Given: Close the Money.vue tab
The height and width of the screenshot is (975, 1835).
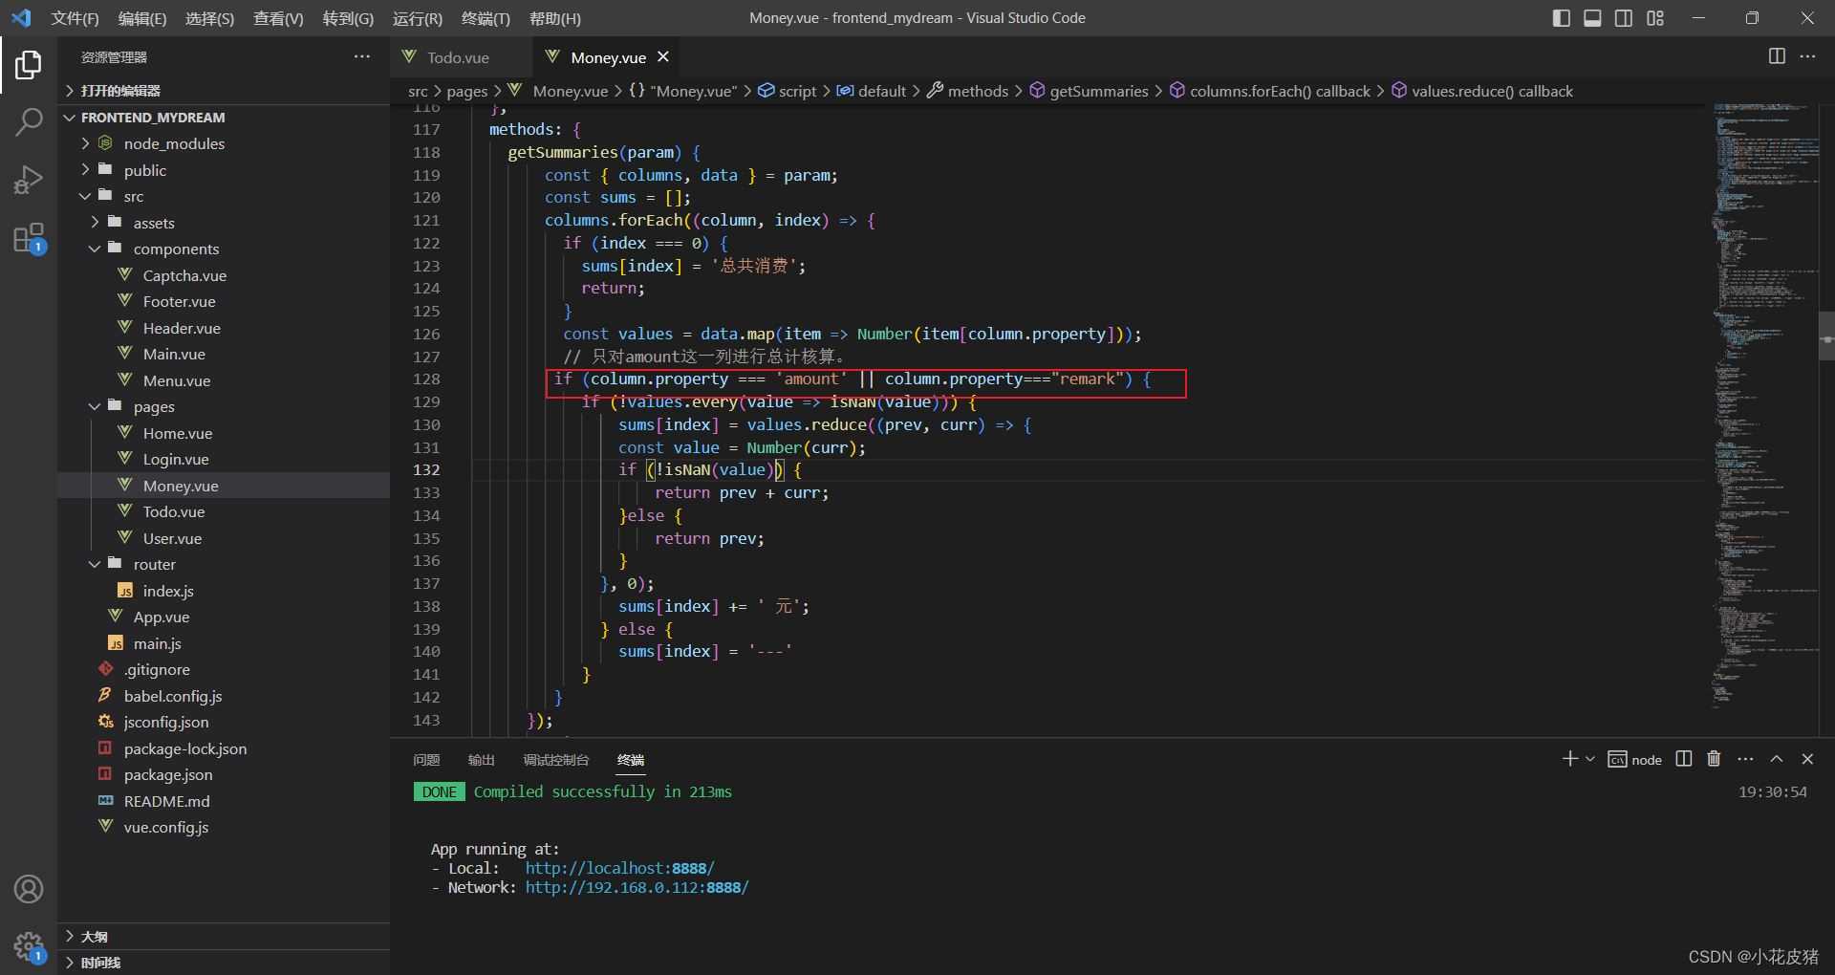Looking at the screenshot, I should pyautogui.click(x=663, y=57).
